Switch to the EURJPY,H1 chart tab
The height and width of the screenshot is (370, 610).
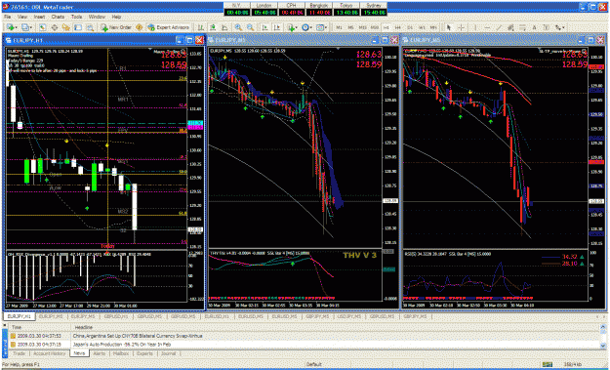pos(20,316)
